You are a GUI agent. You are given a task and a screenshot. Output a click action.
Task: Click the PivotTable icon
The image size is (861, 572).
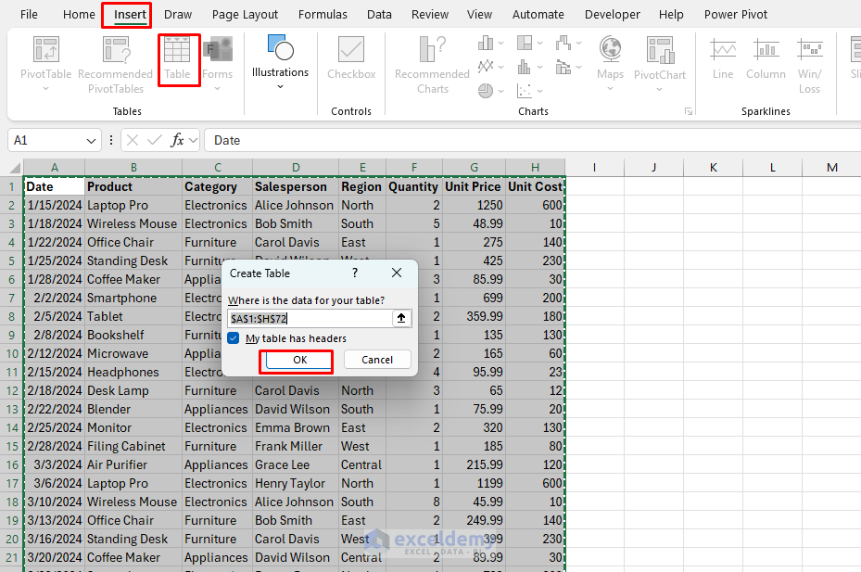click(46, 50)
